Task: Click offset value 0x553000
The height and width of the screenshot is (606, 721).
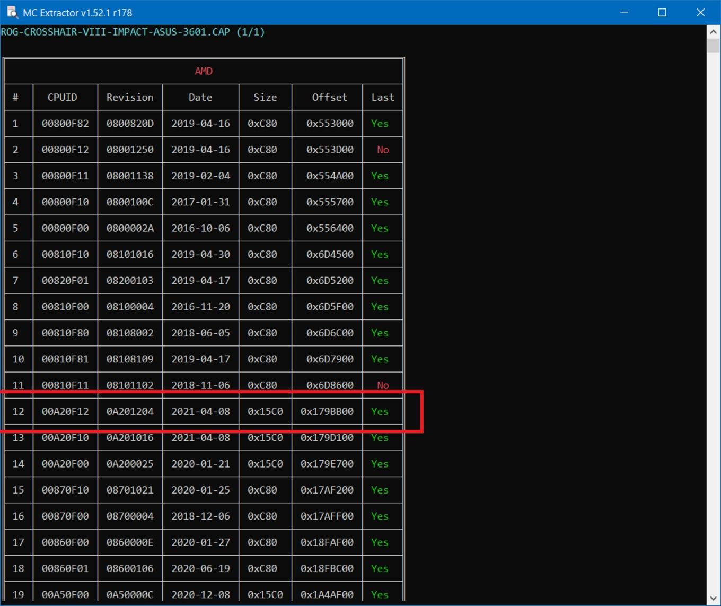Action: pyautogui.click(x=330, y=124)
